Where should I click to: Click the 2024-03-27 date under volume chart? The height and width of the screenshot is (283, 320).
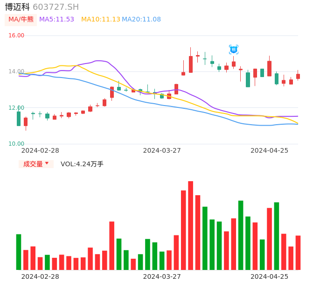161,276
